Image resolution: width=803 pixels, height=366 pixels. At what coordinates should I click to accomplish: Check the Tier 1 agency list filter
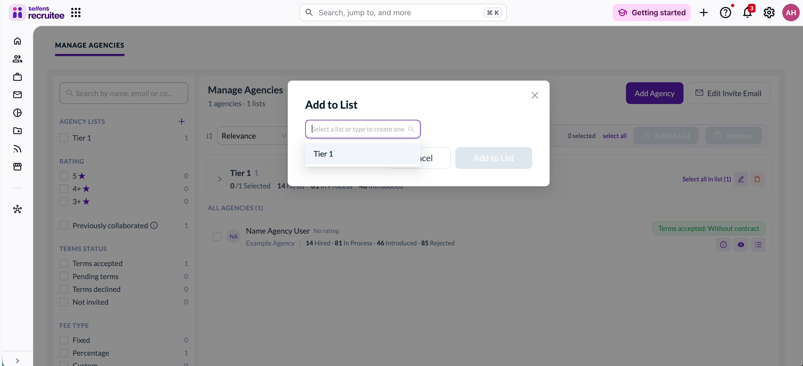64,138
